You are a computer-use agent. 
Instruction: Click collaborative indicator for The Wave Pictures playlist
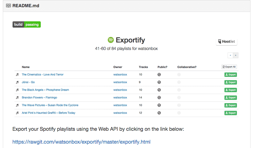[x=179, y=105]
